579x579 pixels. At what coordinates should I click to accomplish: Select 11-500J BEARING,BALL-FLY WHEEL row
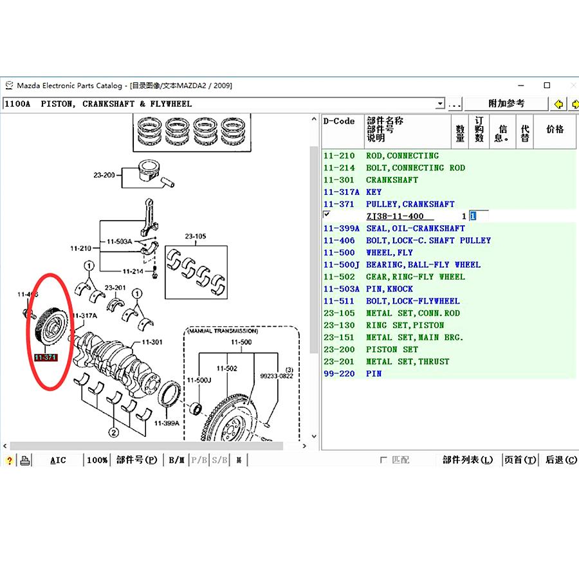pos(449,265)
